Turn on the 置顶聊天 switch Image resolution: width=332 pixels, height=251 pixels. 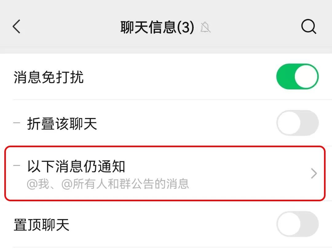point(297,224)
